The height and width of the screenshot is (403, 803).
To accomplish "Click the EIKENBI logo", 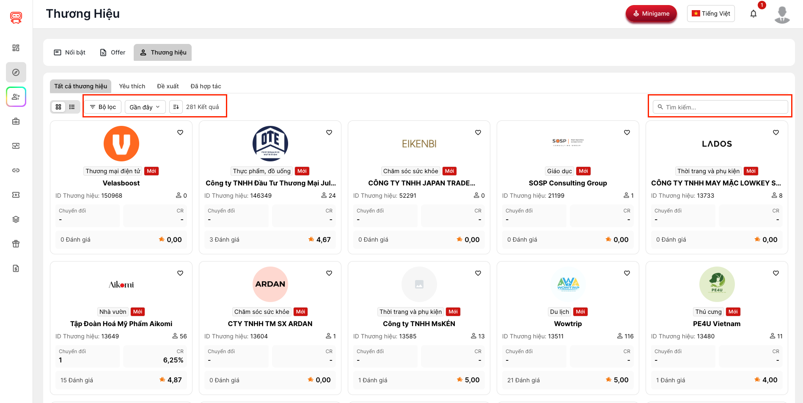I will (419, 144).
